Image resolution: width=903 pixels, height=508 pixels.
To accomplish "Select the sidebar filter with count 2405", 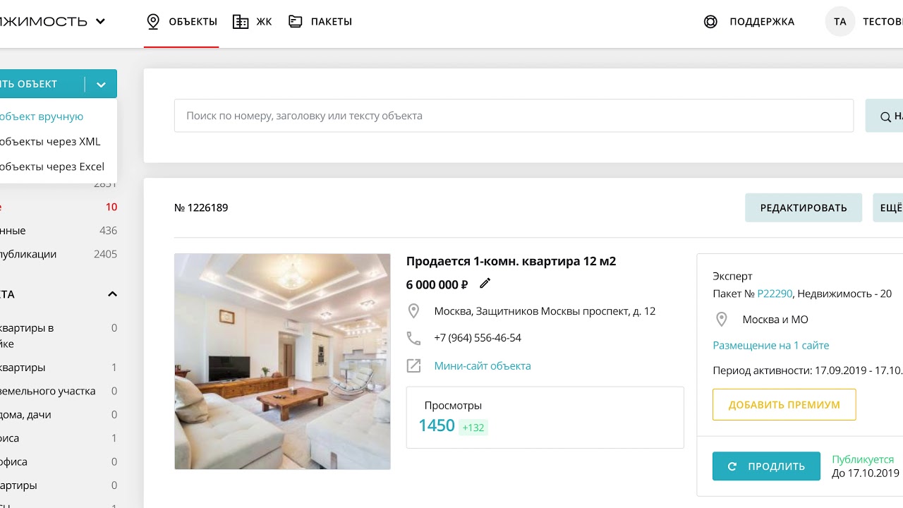I will (59, 254).
